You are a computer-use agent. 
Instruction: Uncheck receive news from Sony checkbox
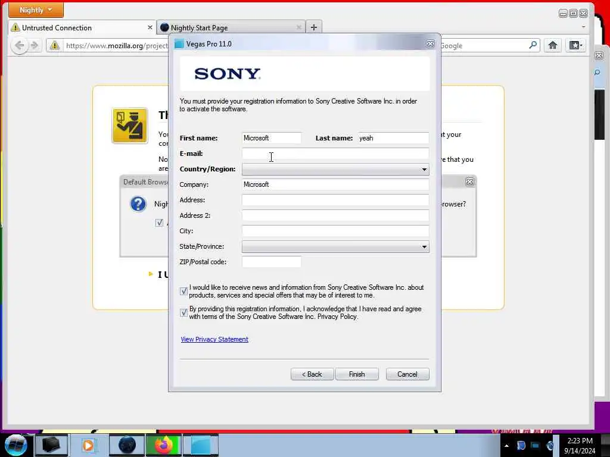pyautogui.click(x=183, y=291)
